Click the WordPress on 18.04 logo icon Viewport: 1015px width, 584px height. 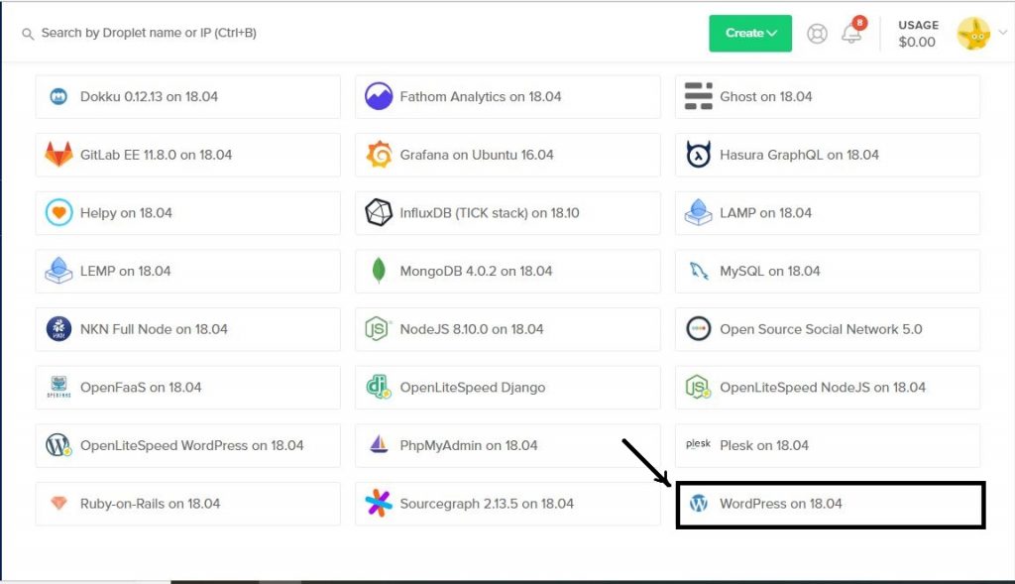(699, 503)
